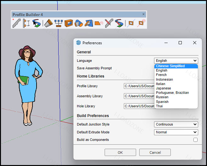207x166 pixels.
Task: Click the Build Preferences section heading
Action: (93, 116)
